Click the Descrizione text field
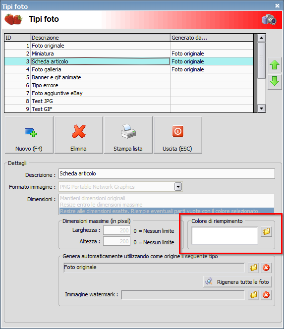 coord(167,174)
